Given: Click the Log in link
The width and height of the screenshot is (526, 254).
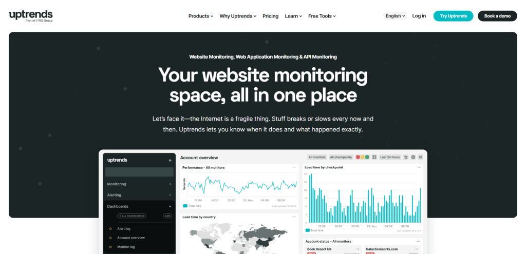Looking at the screenshot, I should point(419,16).
